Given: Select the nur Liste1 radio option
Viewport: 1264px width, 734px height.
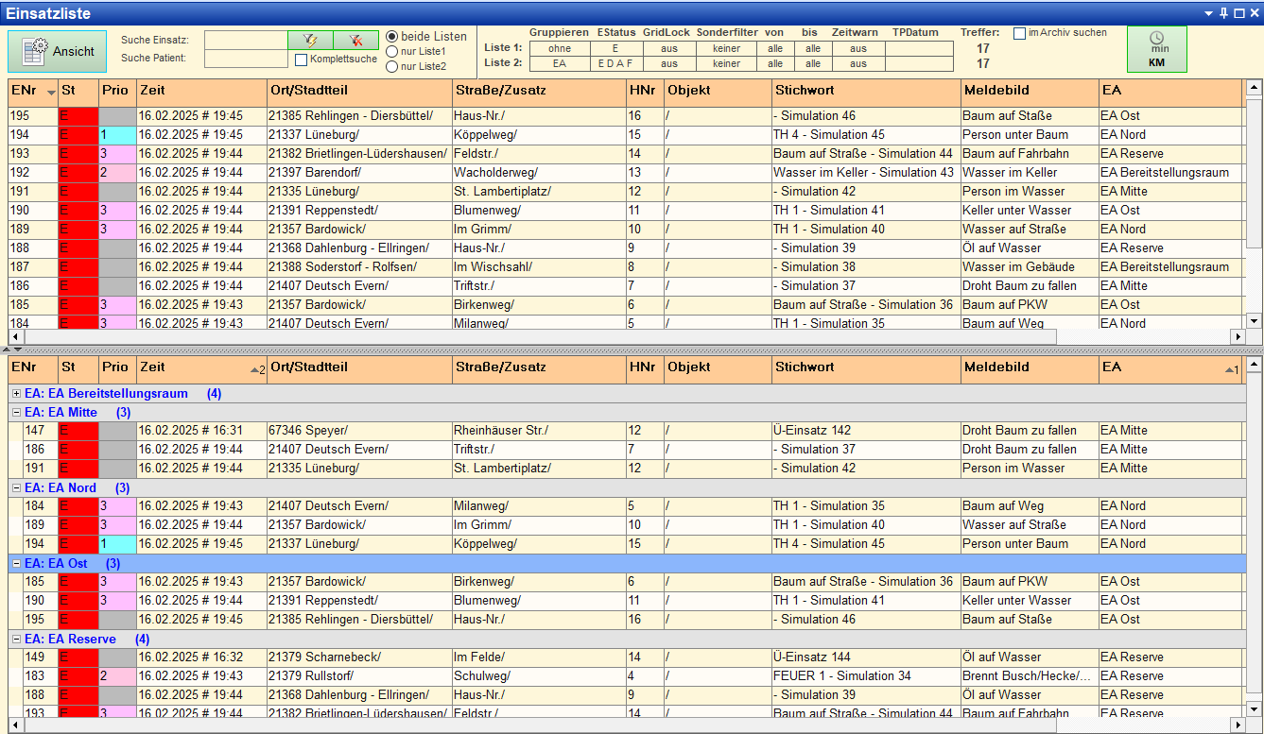Looking at the screenshot, I should pyautogui.click(x=392, y=51).
